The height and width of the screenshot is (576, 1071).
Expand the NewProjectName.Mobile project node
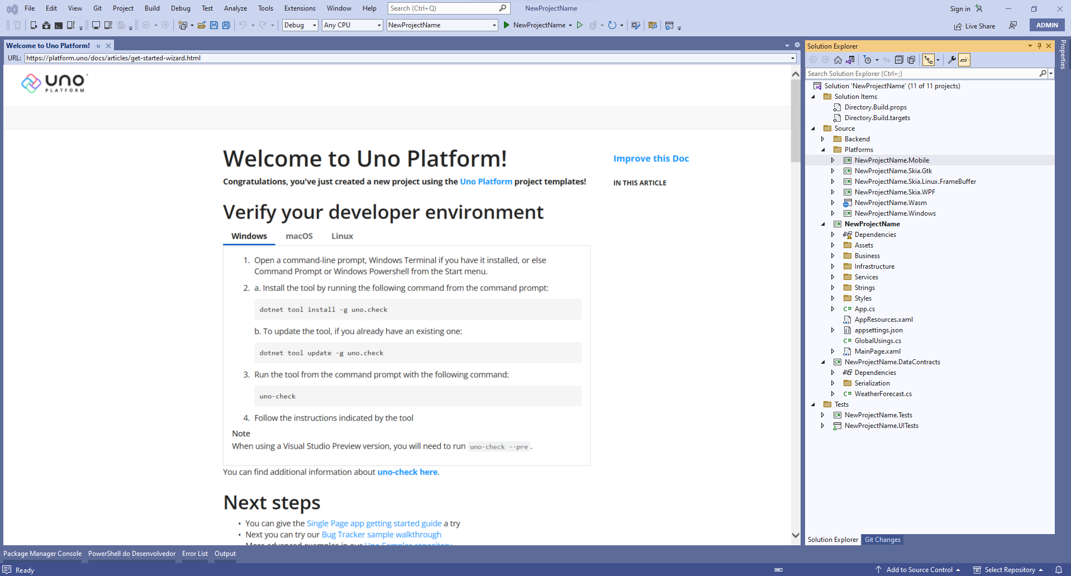point(833,160)
